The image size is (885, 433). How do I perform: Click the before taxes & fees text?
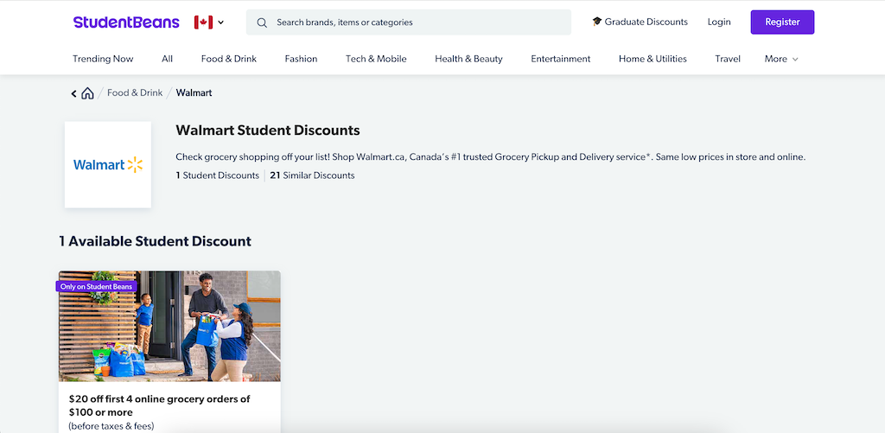[111, 426]
